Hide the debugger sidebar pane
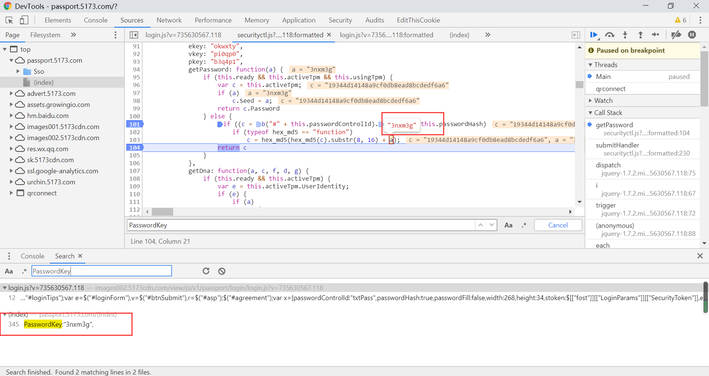This screenshot has height=376, width=709. (x=576, y=35)
